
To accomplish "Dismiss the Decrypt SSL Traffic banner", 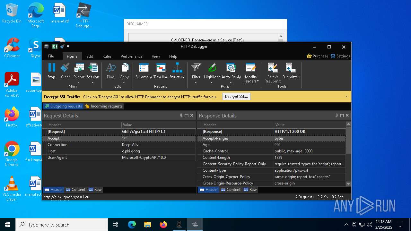I will 346,97.
